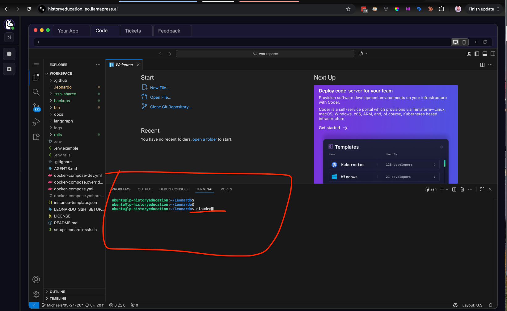Select mobile preview mode icon
This screenshot has height=311, width=507.
[x=464, y=42]
